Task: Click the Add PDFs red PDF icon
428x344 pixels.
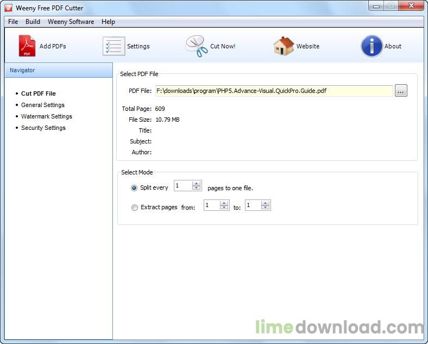Action: [x=27, y=46]
